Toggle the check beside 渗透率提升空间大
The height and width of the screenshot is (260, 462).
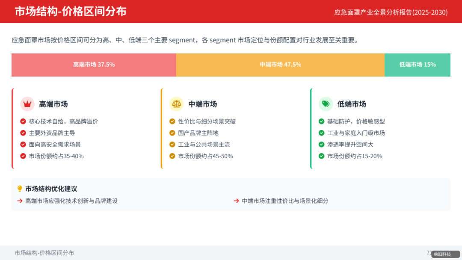321,144
